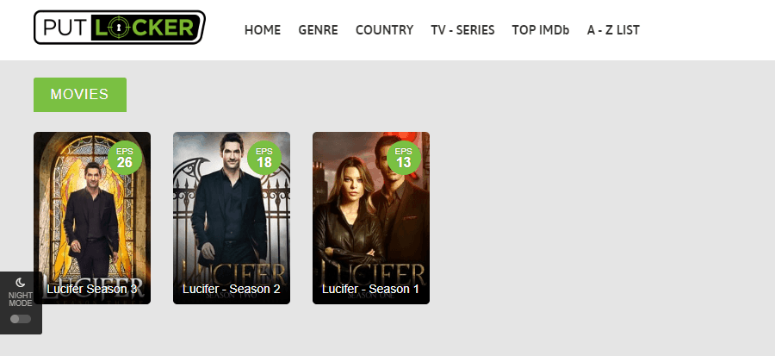
Task: Open the COUNTRY menu
Action: click(385, 30)
